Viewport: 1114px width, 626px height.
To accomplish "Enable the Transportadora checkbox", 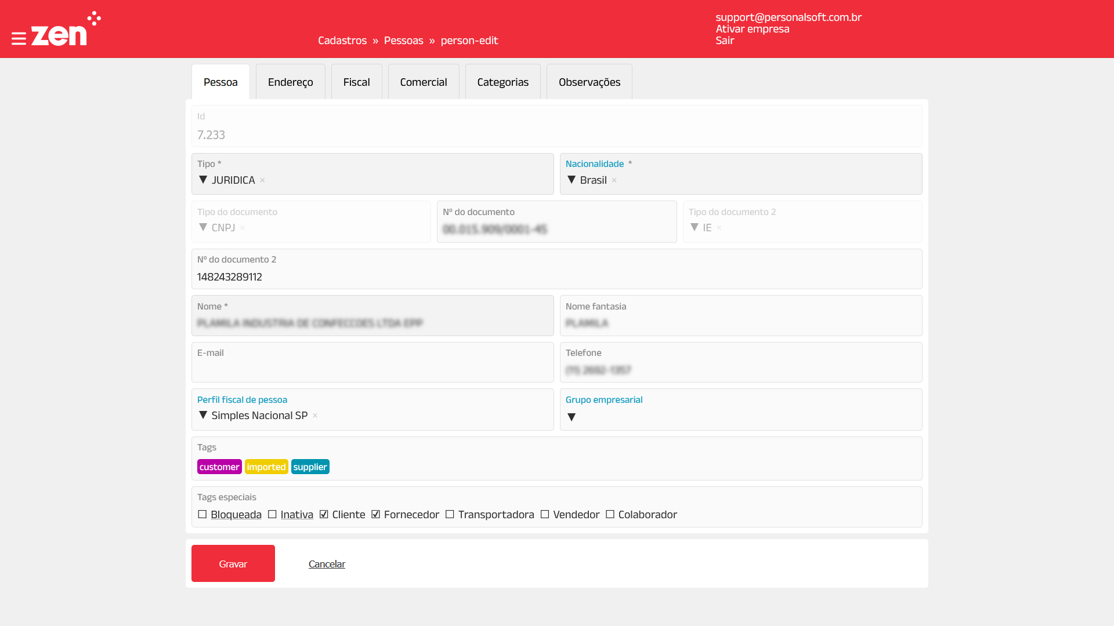I will click(x=450, y=515).
